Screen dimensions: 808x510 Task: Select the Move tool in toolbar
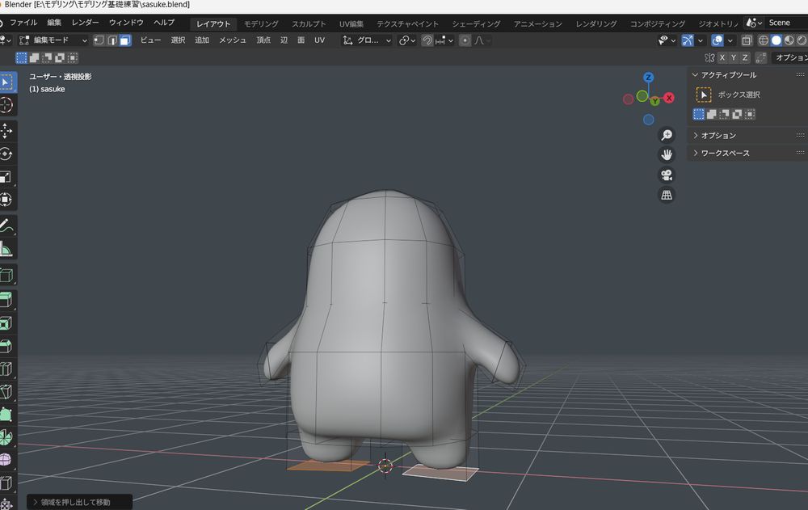pos(6,130)
